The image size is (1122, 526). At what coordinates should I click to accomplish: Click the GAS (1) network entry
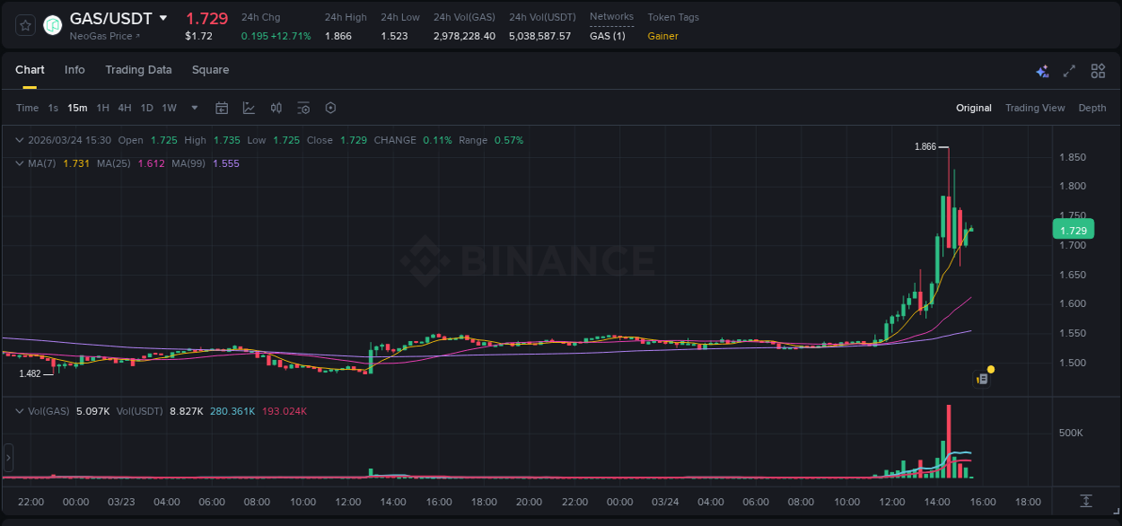(608, 36)
